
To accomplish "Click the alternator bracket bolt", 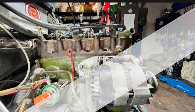I will (x=81, y=67).
